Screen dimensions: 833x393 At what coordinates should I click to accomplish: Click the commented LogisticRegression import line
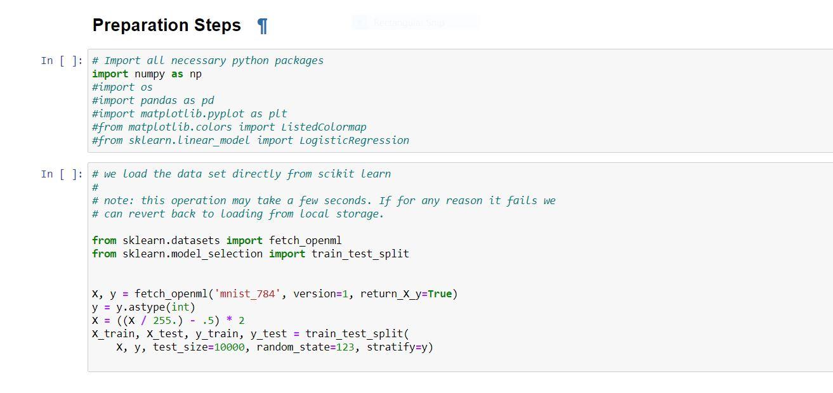click(251, 140)
